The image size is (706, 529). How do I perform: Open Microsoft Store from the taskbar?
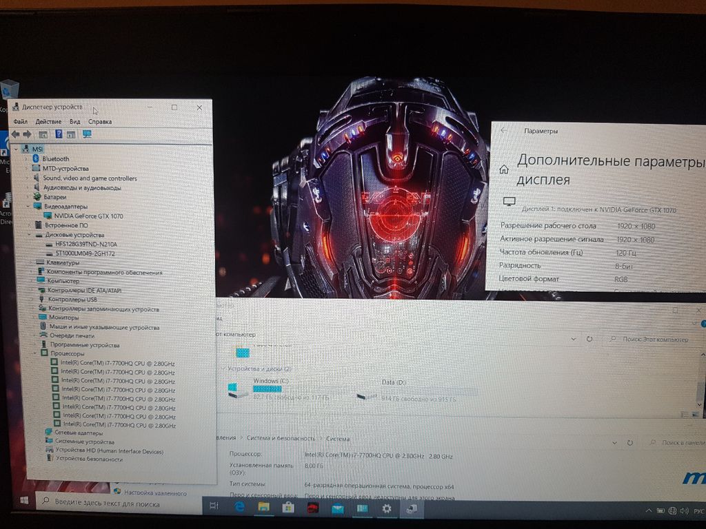pyautogui.click(x=288, y=508)
